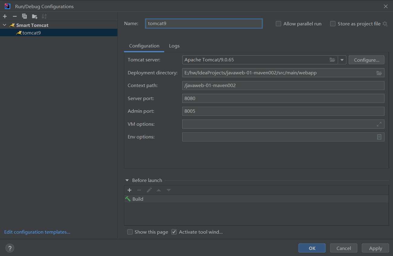Uncheck Activate tool window checkbox
The image size is (393, 256).
click(174, 232)
